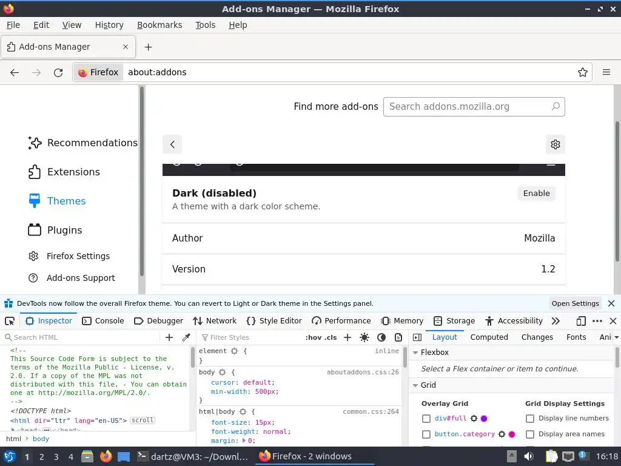Click the browser back arrow
Image resolution: width=621 pixels, height=466 pixels.
click(x=15, y=72)
